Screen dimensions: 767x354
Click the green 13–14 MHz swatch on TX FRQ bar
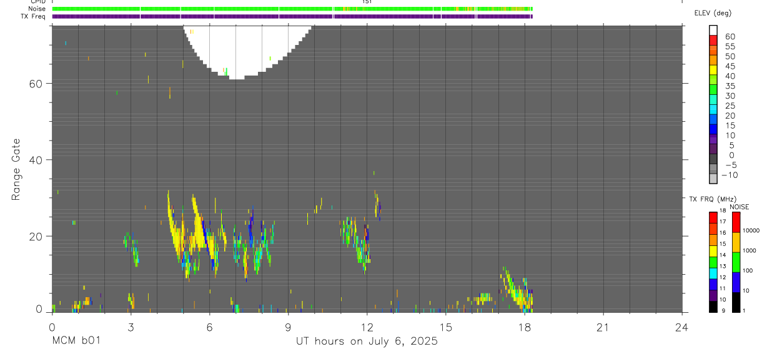pyautogui.click(x=713, y=262)
